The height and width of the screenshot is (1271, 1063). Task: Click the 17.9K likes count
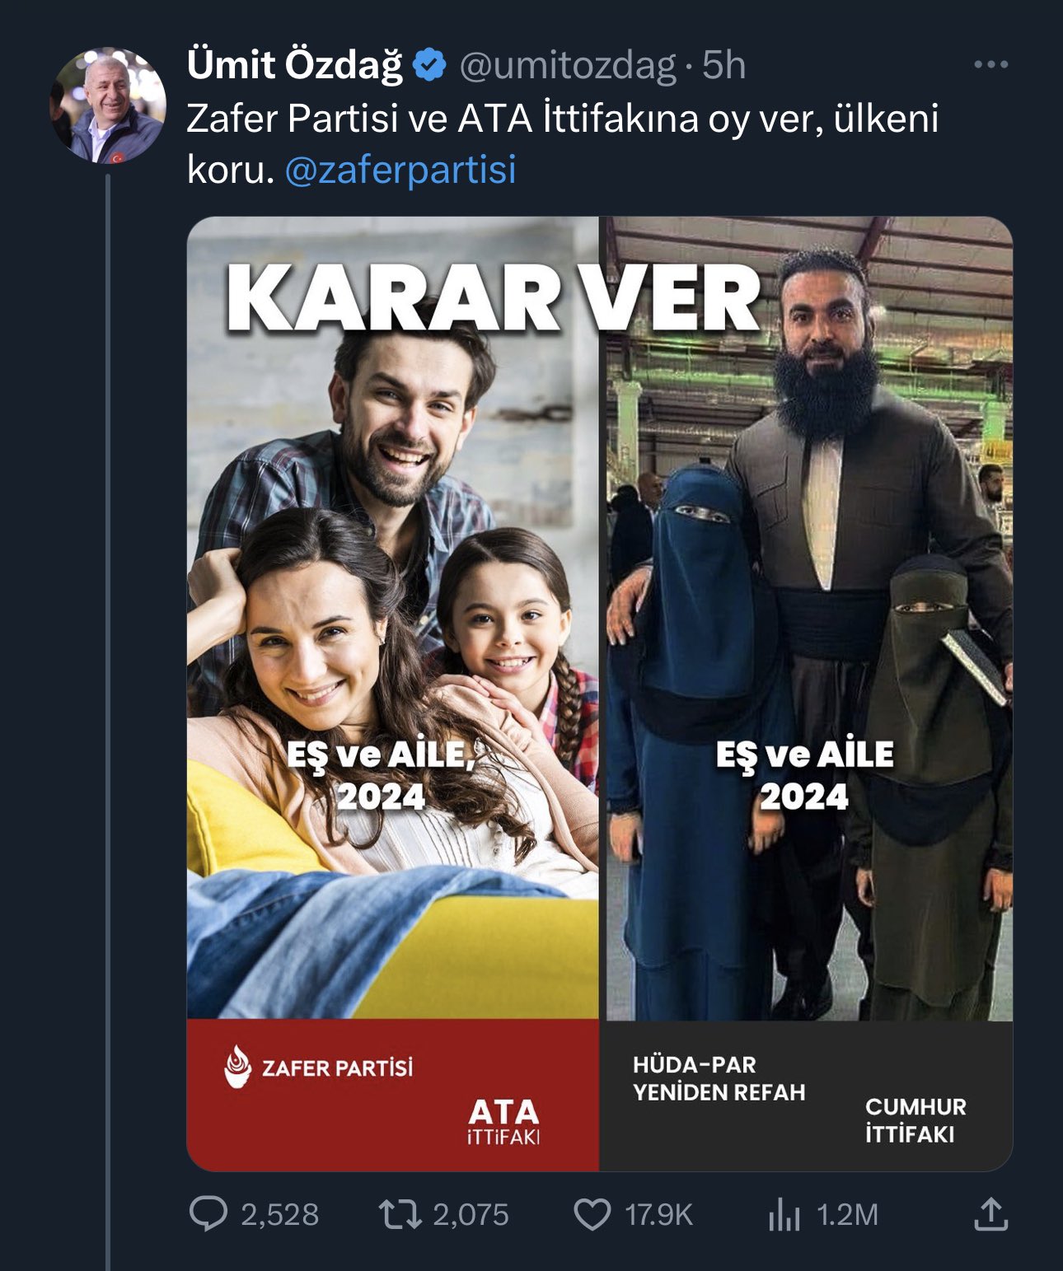(x=658, y=1215)
